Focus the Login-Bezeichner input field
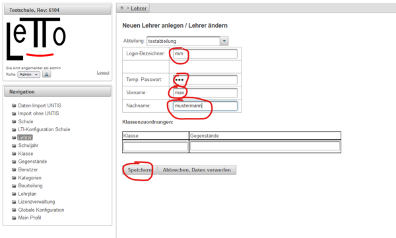 205,53
